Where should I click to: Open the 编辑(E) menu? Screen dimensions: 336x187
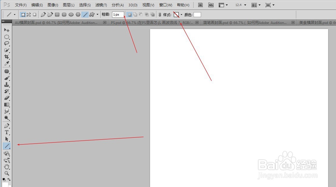point(37,5)
